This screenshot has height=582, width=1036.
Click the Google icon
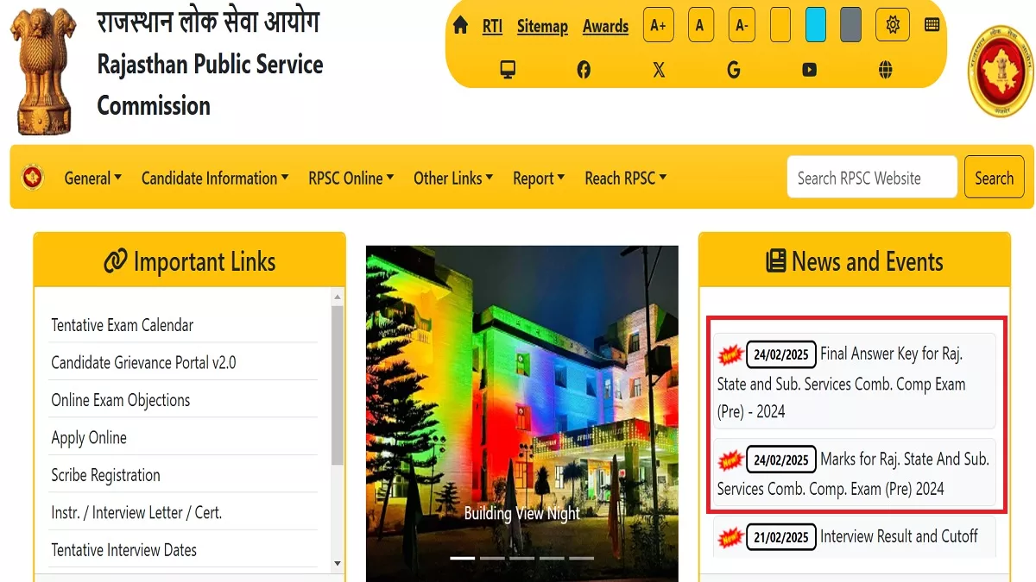[734, 70]
